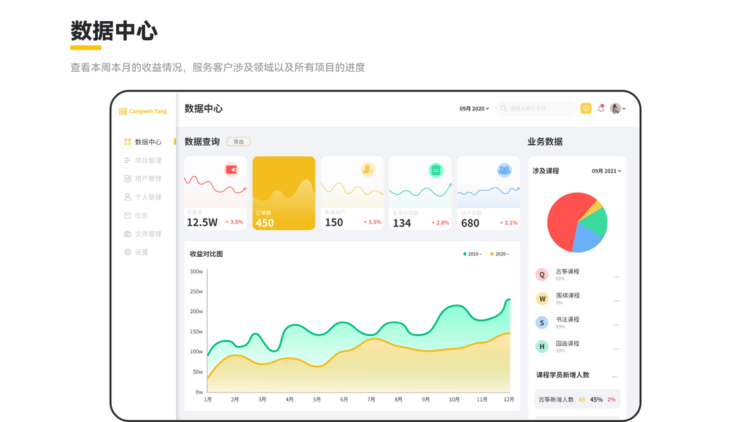The height and width of the screenshot is (422, 751).
Task: Click the H badge for 国画课程
Action: click(x=542, y=347)
